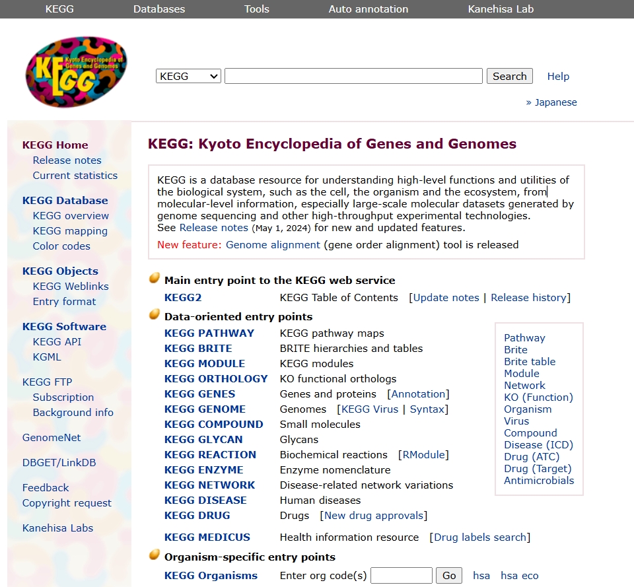Viewport: 634px width, 587px height.
Task: Open KEGG mapping sidebar link
Action: point(70,231)
